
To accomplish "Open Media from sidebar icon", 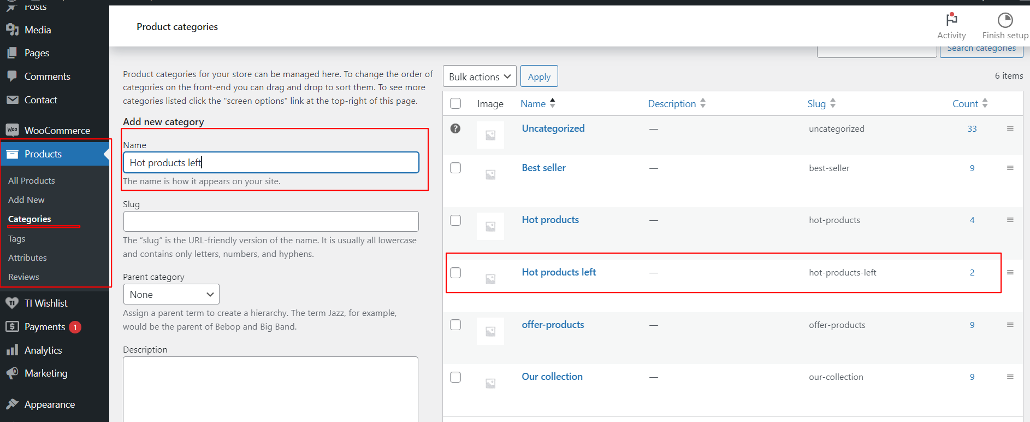I will click(x=12, y=30).
